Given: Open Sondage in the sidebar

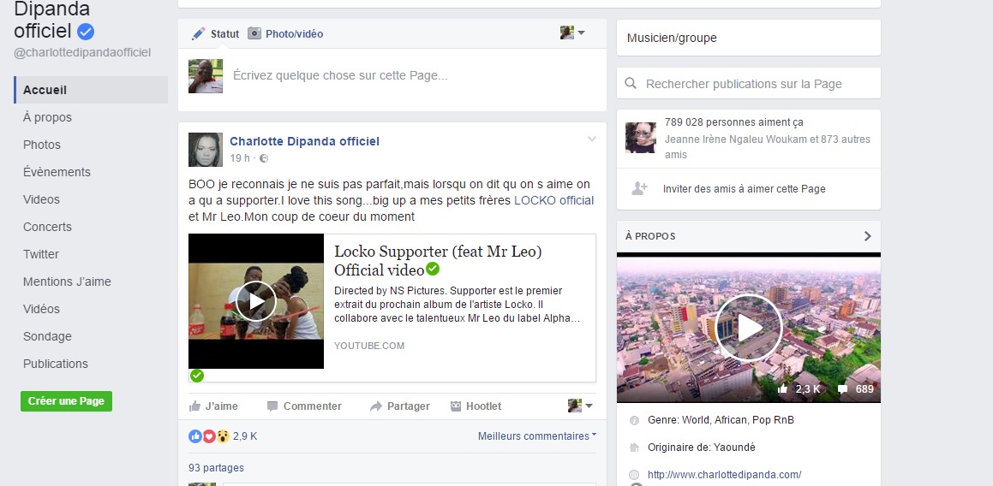Looking at the screenshot, I should coord(47,336).
